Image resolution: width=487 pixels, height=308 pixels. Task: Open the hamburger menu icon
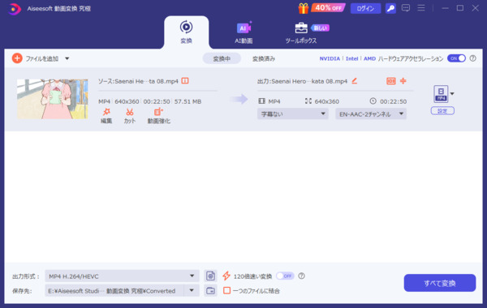(420, 8)
